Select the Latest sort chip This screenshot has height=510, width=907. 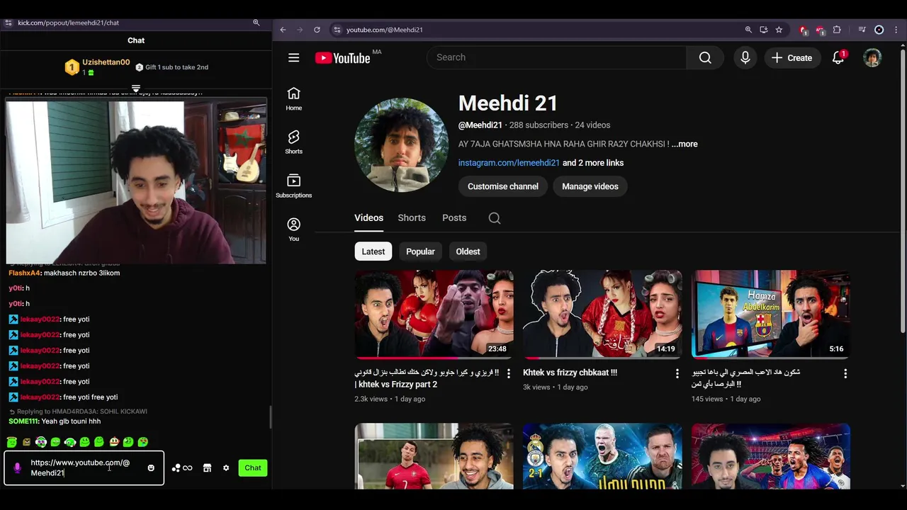[x=373, y=251]
